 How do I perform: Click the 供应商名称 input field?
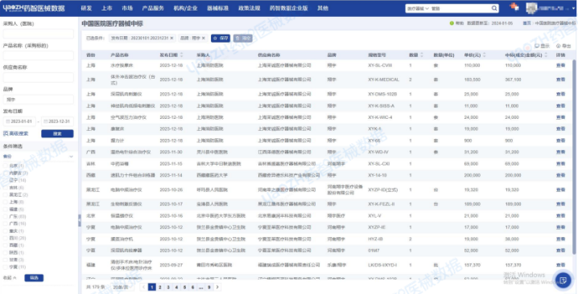click(x=39, y=77)
